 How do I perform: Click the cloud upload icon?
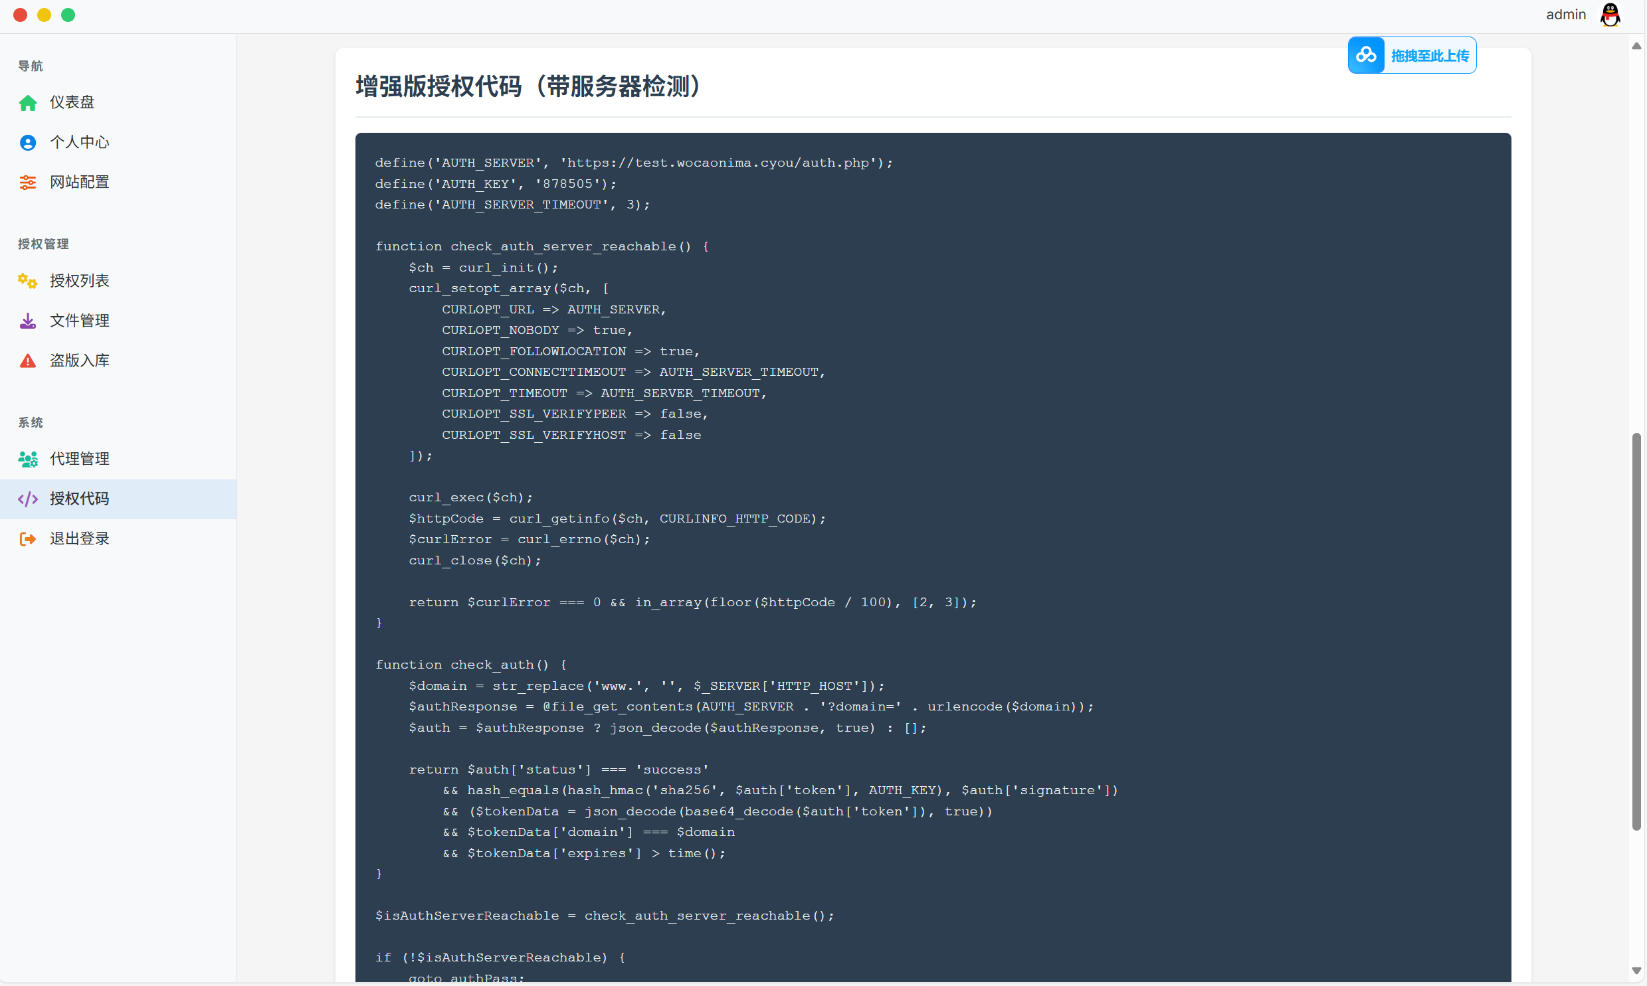(1366, 55)
